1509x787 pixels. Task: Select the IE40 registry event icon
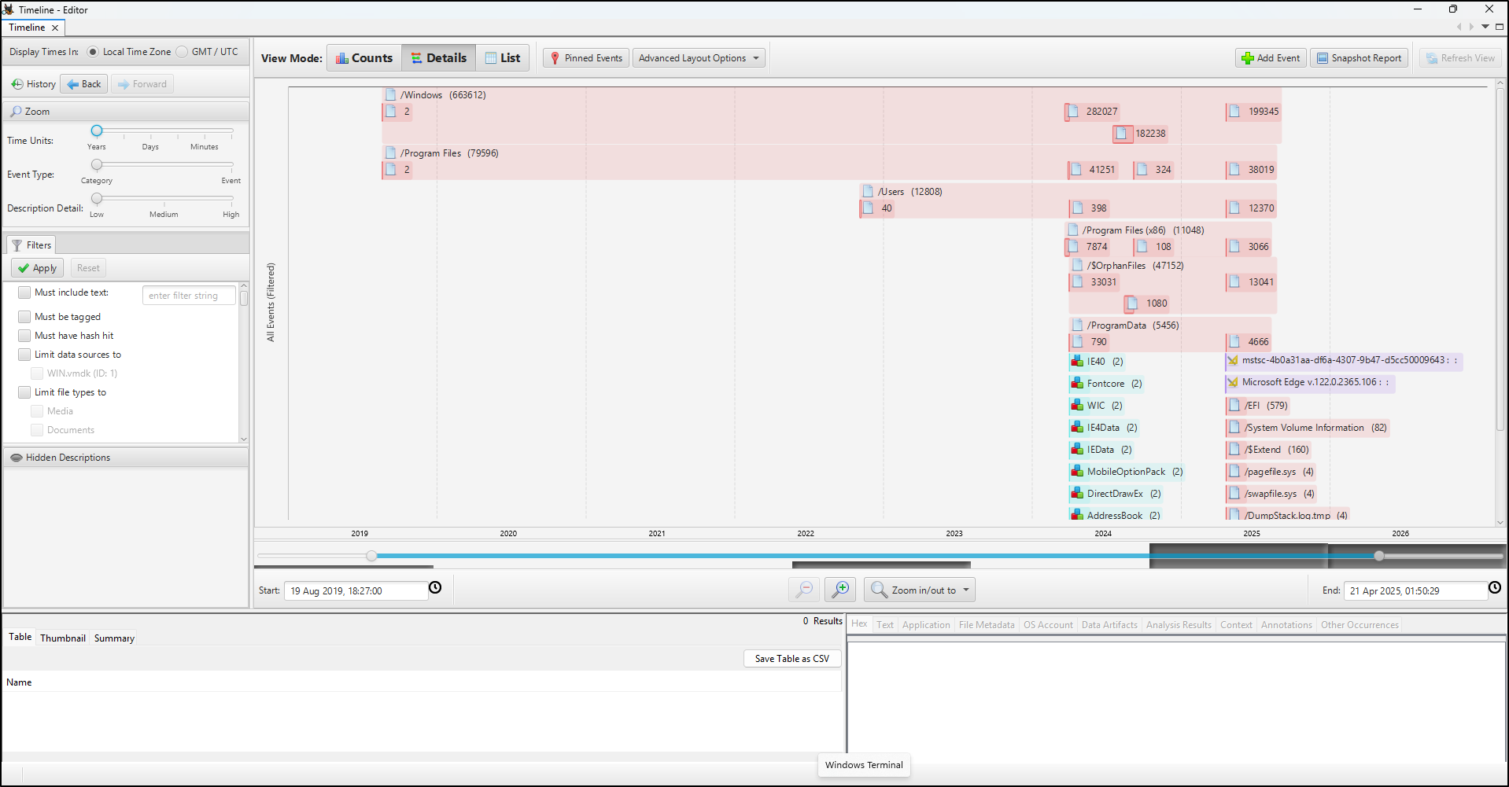[1077, 362]
